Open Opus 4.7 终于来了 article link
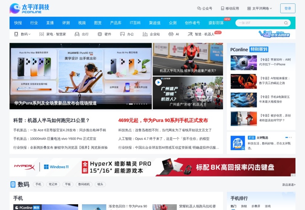Image resolution: width=305 pixels, height=210 pixels. [x=164, y=139]
